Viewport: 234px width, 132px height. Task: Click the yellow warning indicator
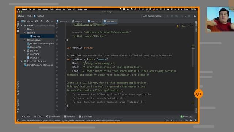pos(178,26)
